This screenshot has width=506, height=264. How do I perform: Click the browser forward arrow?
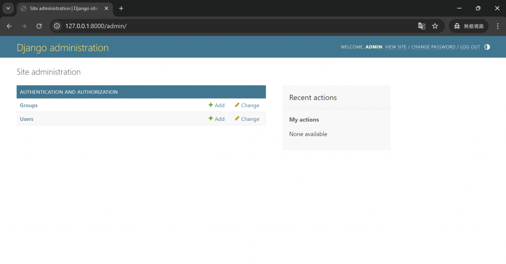[x=24, y=26]
